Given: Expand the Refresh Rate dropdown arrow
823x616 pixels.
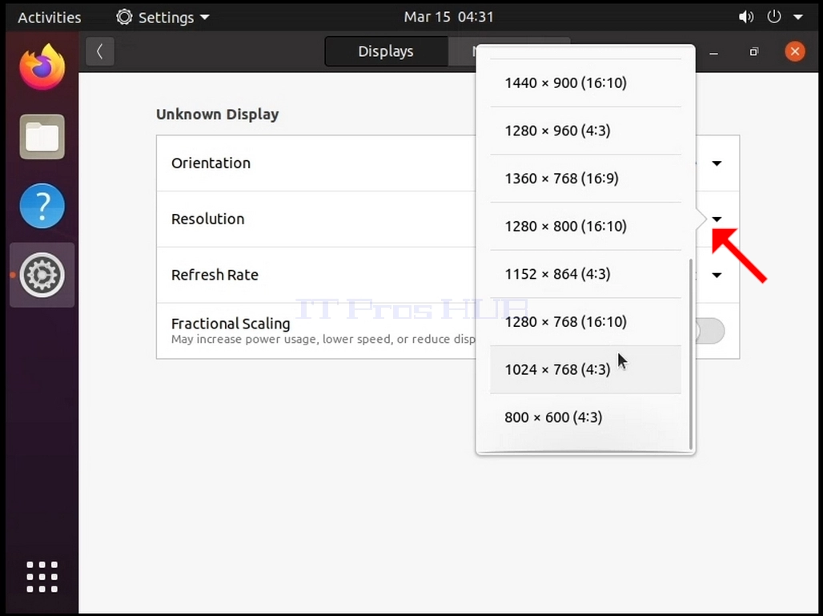Looking at the screenshot, I should (717, 276).
